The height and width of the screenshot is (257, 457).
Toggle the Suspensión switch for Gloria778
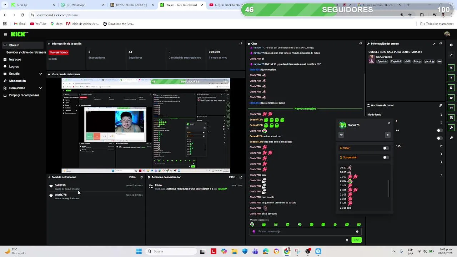(385, 157)
